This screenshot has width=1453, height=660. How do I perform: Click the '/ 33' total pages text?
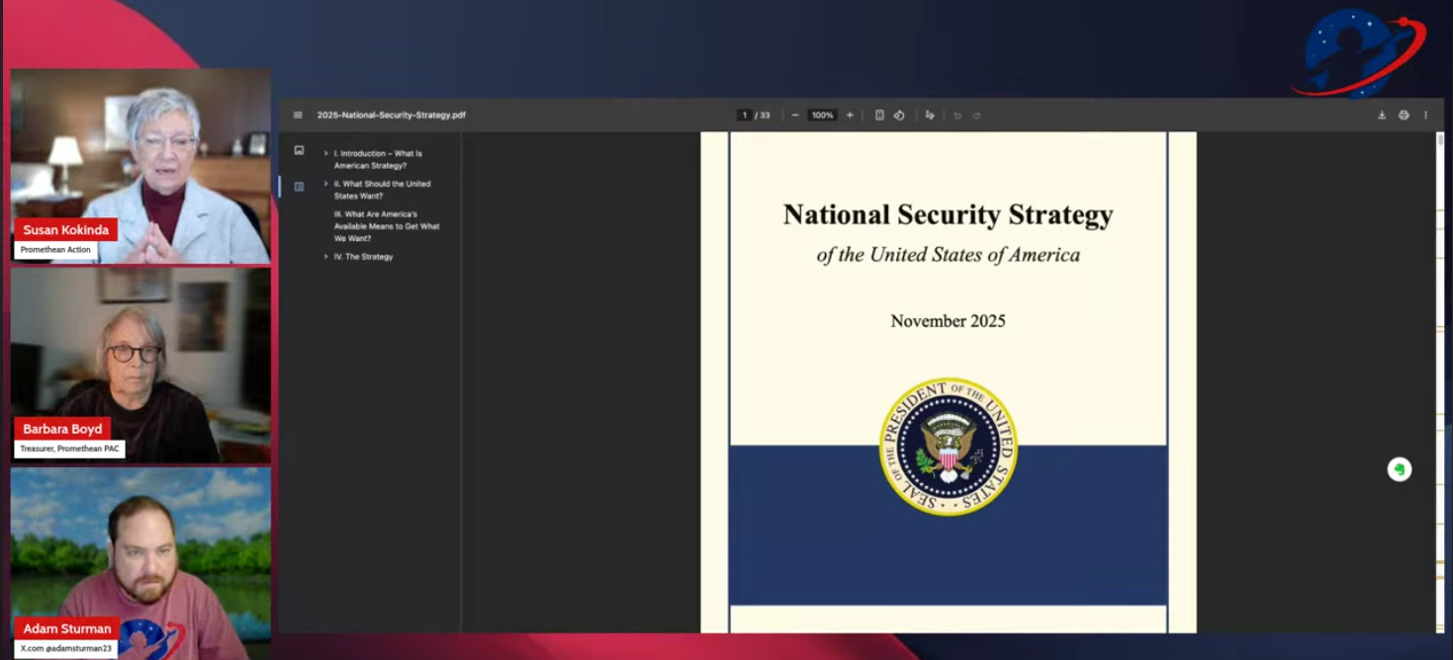(x=763, y=115)
